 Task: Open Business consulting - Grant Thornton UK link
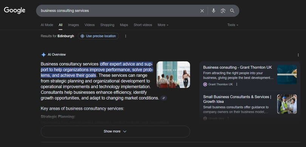pyautogui.click(x=237, y=67)
